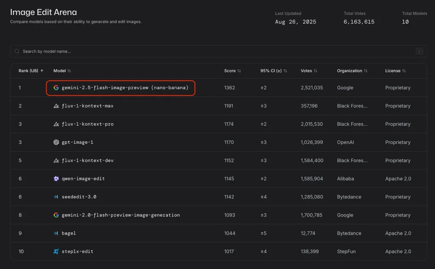Viewport: 435px width, 269px height.
Task: Click the icon beside flux-1-kontext-pro
Action: click(56, 124)
